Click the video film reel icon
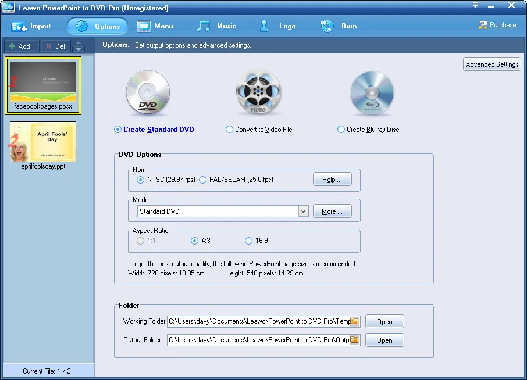The height and width of the screenshot is (380, 527). click(x=258, y=92)
